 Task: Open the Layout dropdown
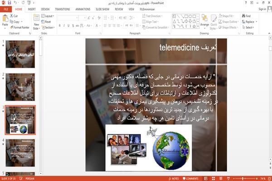[x=48, y=16]
